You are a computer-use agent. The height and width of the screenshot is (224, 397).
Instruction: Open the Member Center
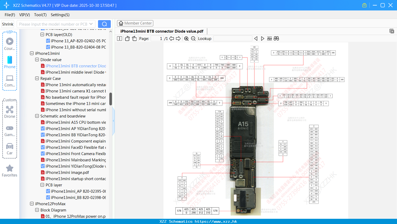pos(135,23)
